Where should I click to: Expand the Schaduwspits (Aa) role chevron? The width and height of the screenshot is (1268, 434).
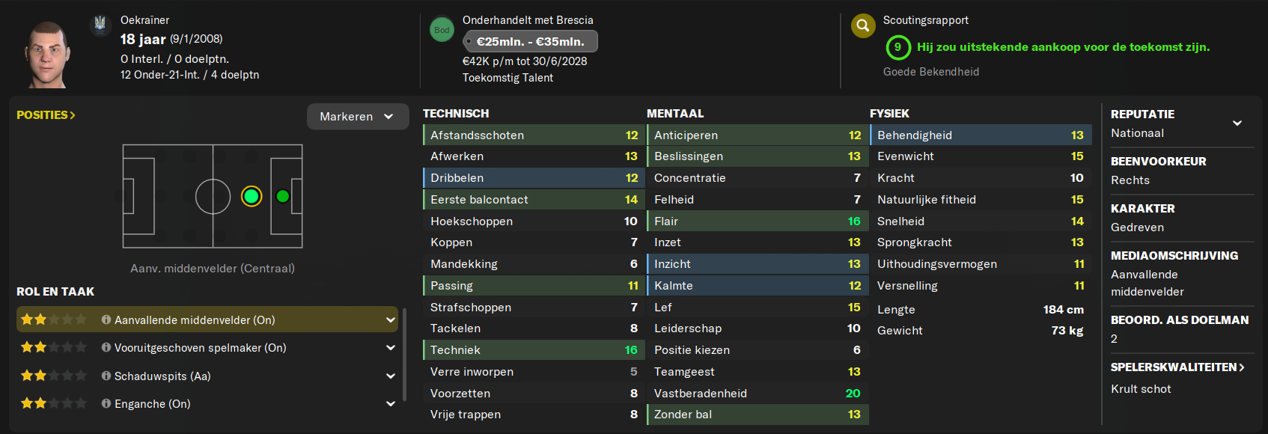[390, 376]
